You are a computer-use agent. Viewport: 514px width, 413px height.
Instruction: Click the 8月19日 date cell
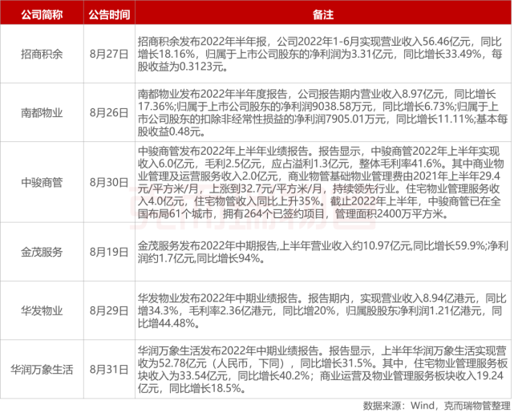pos(109,252)
